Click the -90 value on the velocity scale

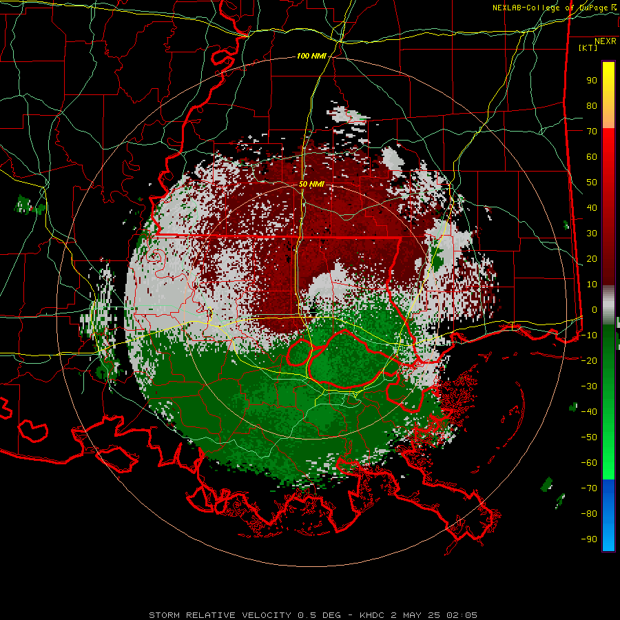pos(589,539)
